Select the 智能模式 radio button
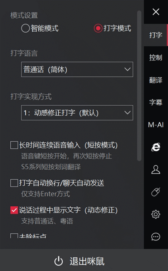This screenshot has width=168, height=271. point(25,28)
